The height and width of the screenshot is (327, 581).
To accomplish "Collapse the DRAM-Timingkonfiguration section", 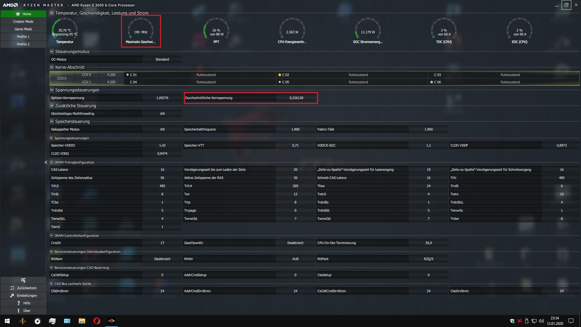I will [x=51, y=162].
